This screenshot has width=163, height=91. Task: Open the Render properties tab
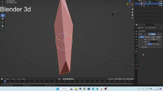tap(136, 31)
